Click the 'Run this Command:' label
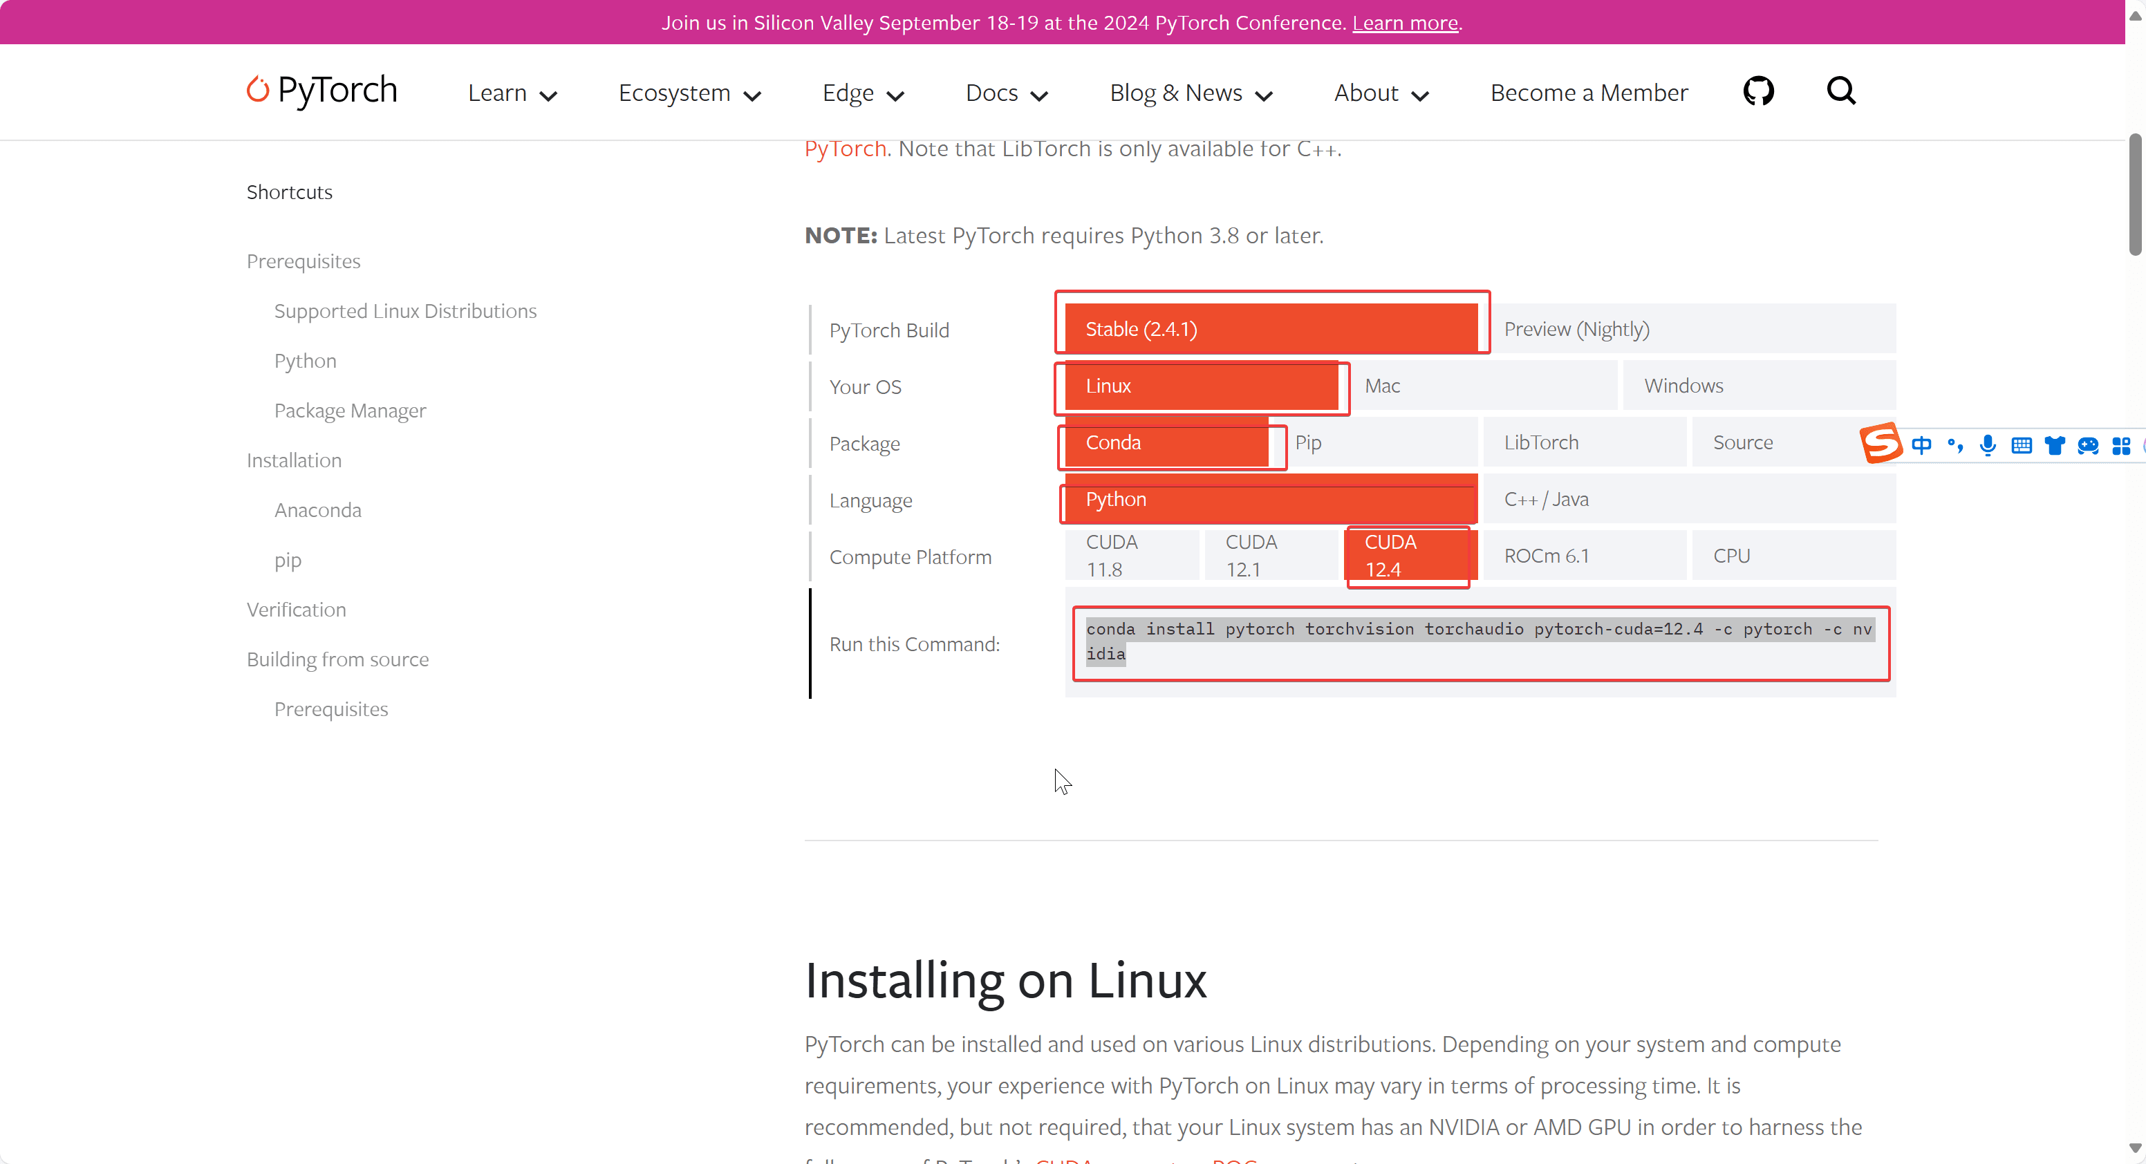The height and width of the screenshot is (1164, 2146). tap(915, 644)
